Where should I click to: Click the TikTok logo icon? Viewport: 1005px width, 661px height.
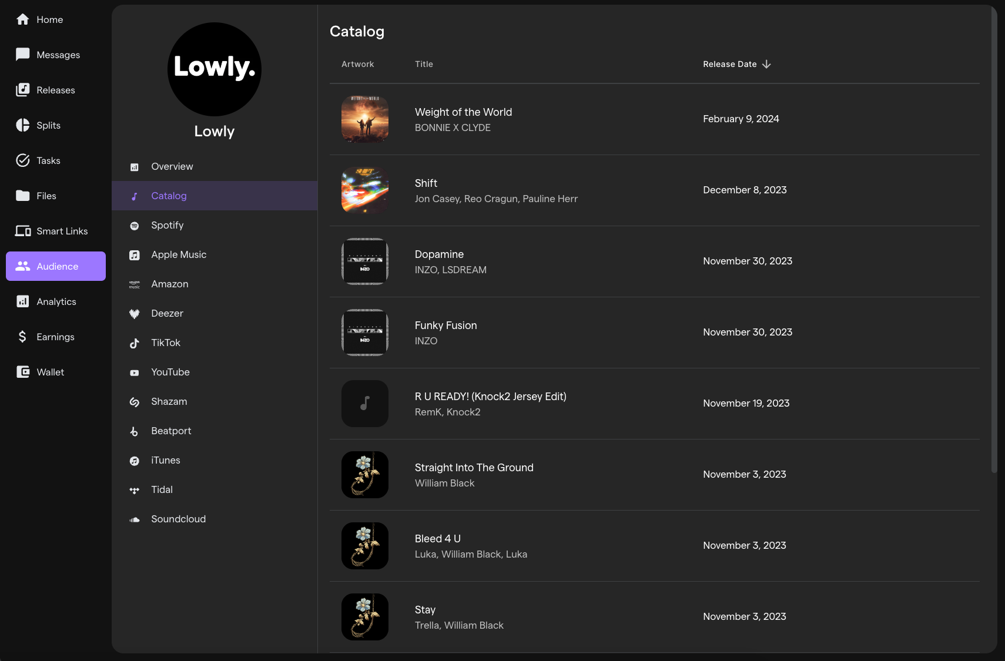coord(135,343)
